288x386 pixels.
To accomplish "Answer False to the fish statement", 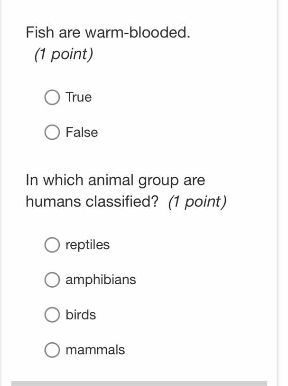I will pos(52,132).
